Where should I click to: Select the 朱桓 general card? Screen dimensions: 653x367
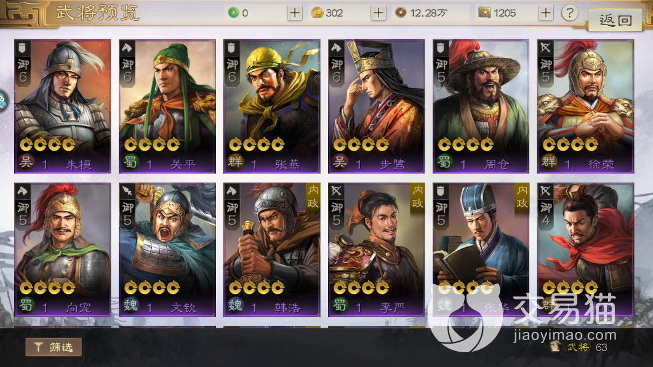point(62,106)
